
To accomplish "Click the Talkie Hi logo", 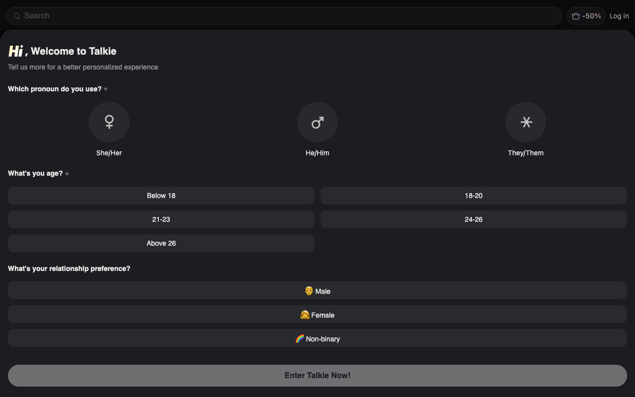I will point(16,51).
